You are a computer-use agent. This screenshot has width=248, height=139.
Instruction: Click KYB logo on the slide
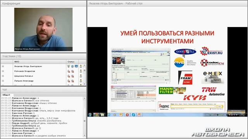(x=195, y=98)
